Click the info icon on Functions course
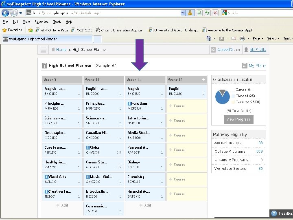 point(129,103)
